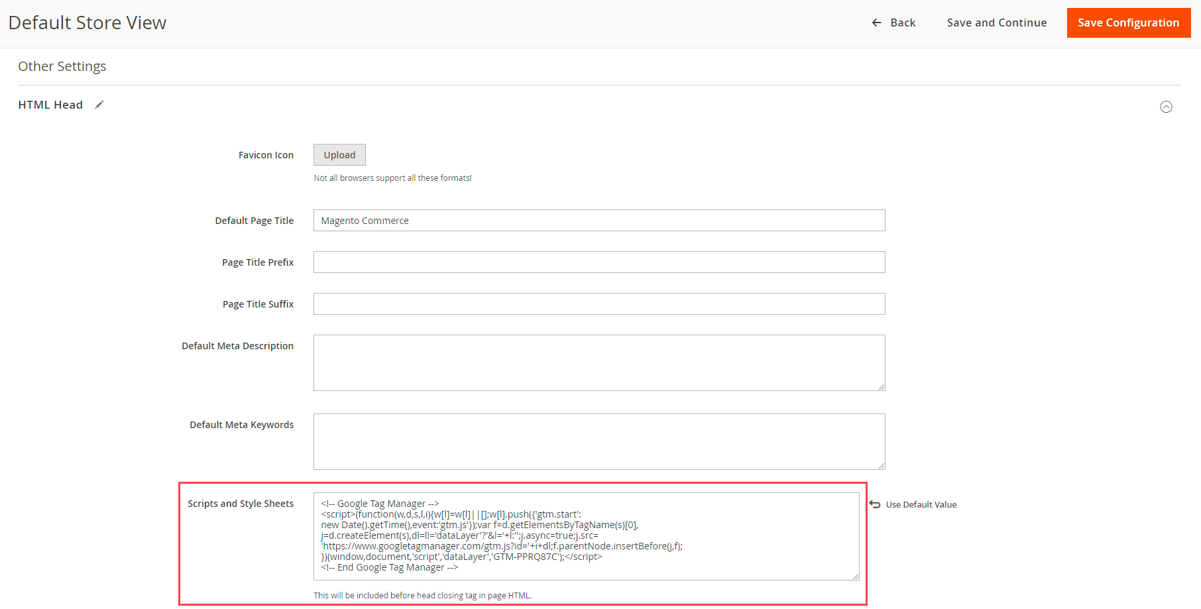Upload a favicon icon
Viewport: 1201px width, 609px height.
339,155
